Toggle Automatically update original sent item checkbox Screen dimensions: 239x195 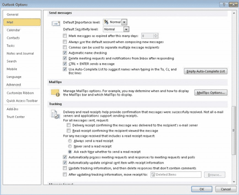click(x=65, y=162)
